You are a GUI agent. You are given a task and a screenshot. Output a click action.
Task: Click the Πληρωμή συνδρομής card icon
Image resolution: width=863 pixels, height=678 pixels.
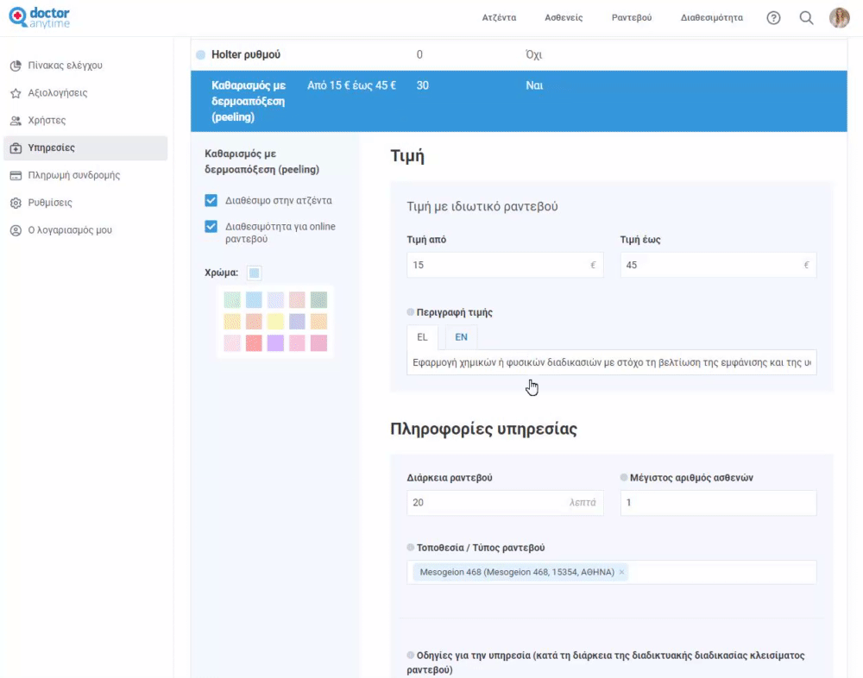coord(16,176)
